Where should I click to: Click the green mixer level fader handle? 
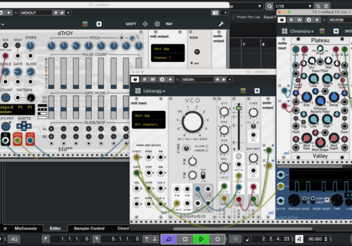click(x=239, y=108)
